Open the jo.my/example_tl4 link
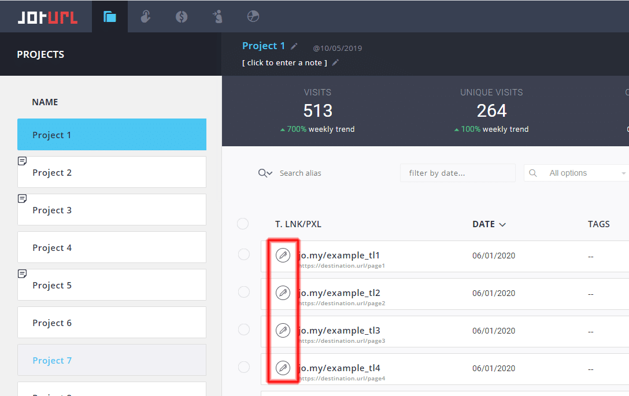The width and height of the screenshot is (629, 396). (339, 368)
